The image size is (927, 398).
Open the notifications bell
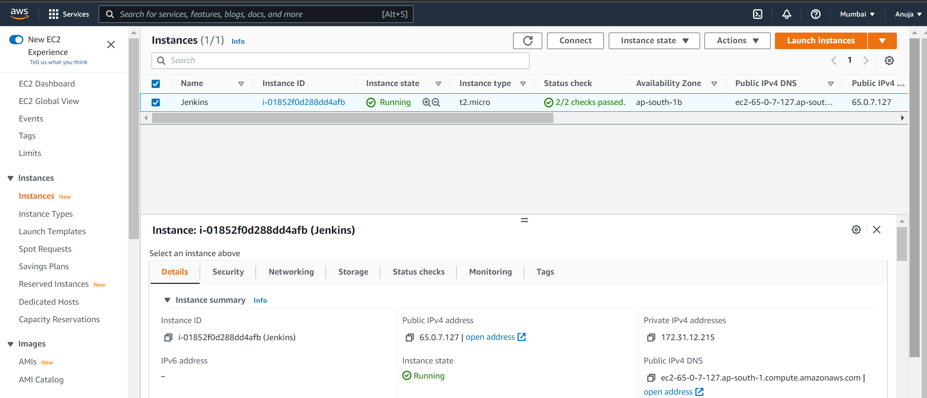[787, 14]
